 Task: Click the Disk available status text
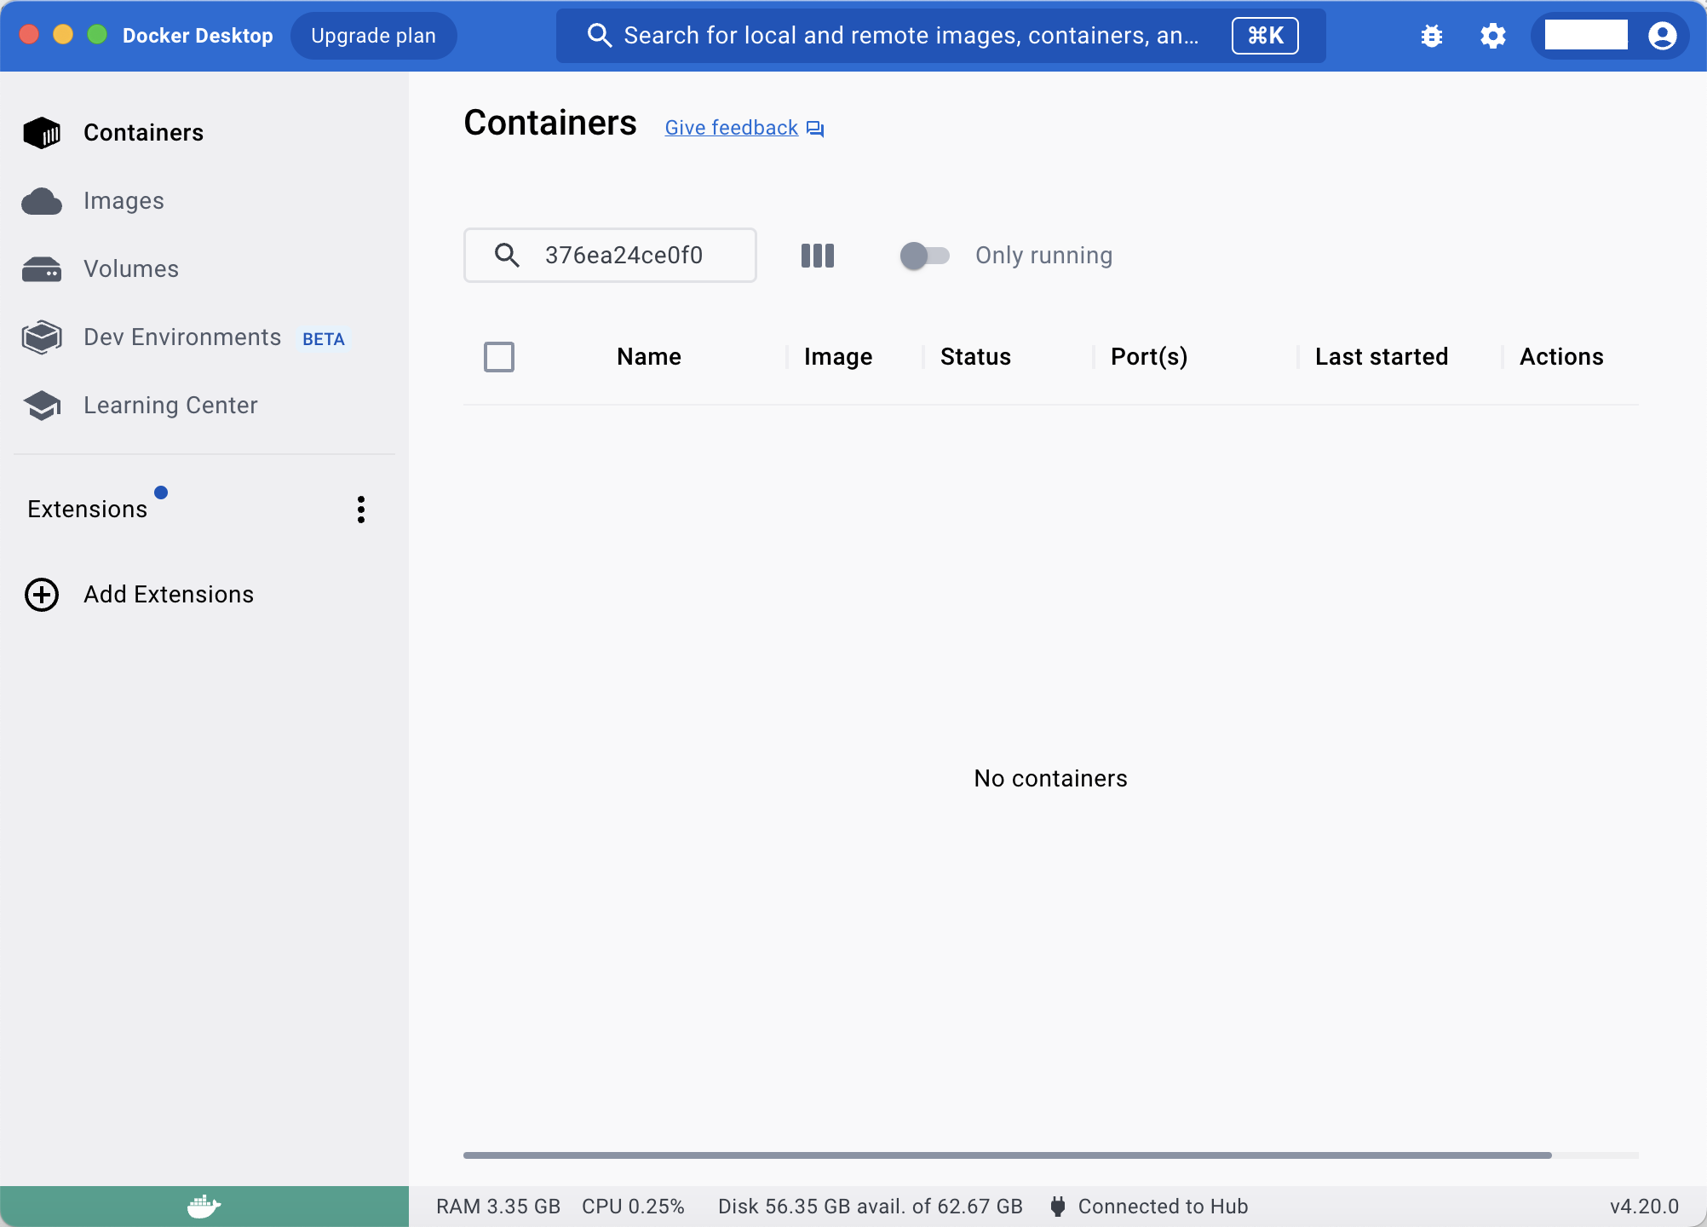pos(870,1207)
